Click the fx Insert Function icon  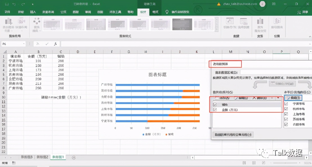click(x=55, y=44)
